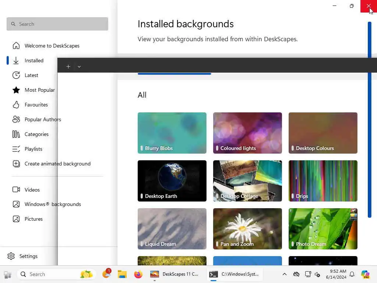
Task: Open the Copilot preview taskbar icon
Action: pyautogui.click(x=365, y=274)
